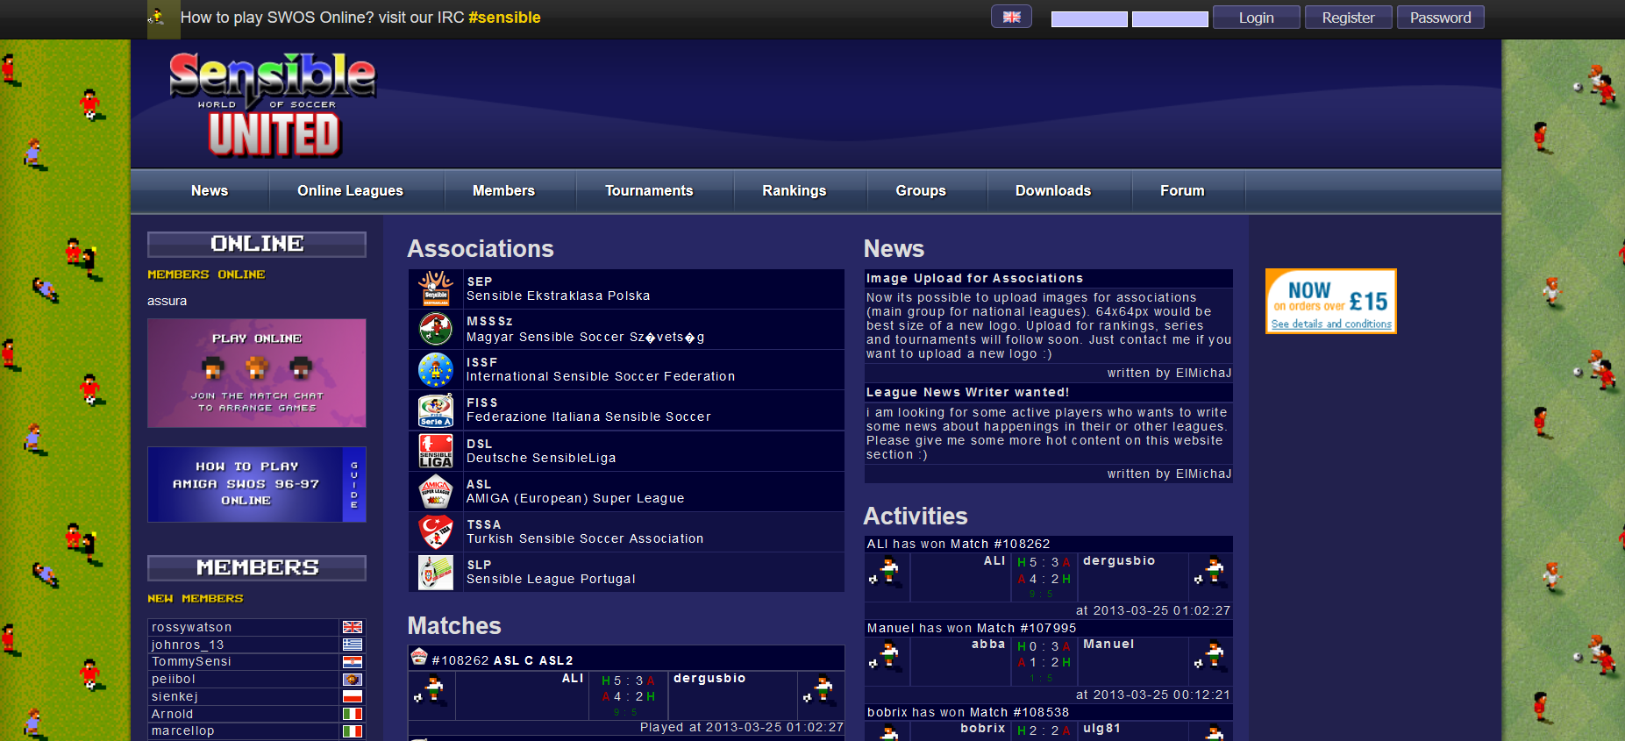Screen dimensions: 1625x741
Task: Click the Register button
Action: (1348, 18)
